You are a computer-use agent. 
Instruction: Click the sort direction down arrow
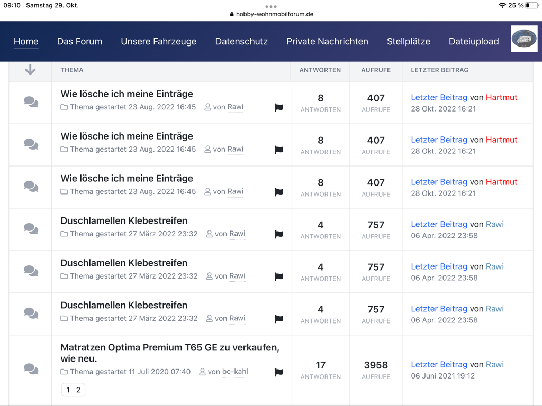point(30,70)
